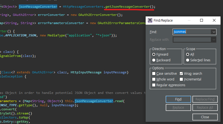Maximize the Find/Replace dialog
This screenshot has height=124, width=223.
[x=201, y=20]
